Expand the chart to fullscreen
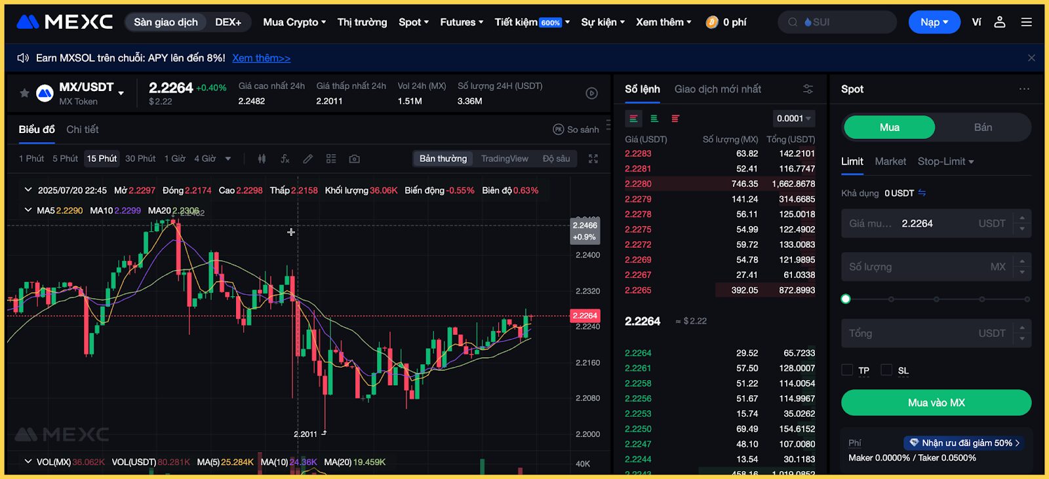The width and height of the screenshot is (1049, 479). 593,159
